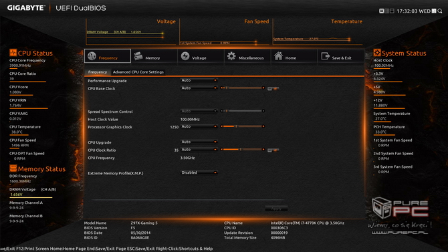Click Total Memory Size 4096MB text
Screen dimensions: 448x252
coord(277,238)
